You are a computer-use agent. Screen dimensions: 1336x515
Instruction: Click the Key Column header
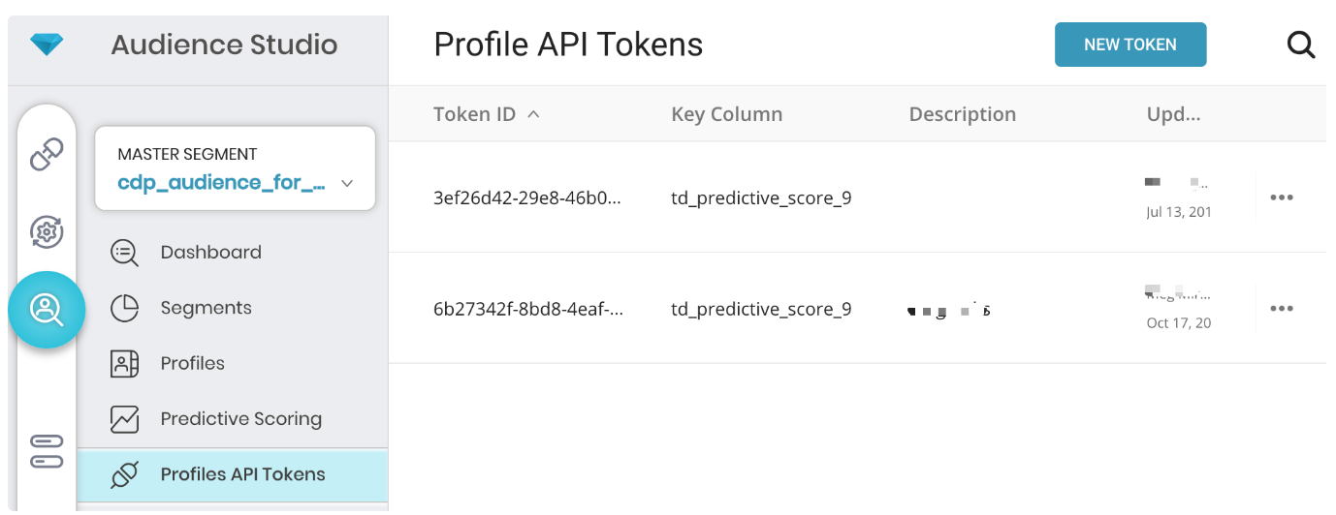point(726,114)
